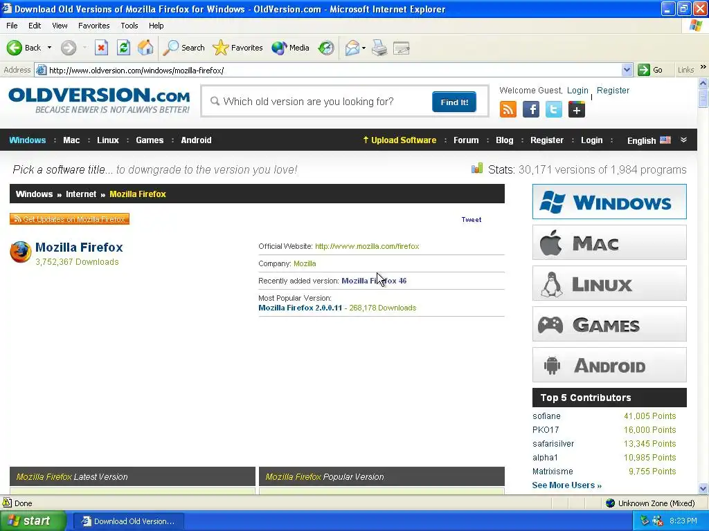The image size is (709, 531).
Task: Click the Windows sidebar category button
Action: coord(609,201)
